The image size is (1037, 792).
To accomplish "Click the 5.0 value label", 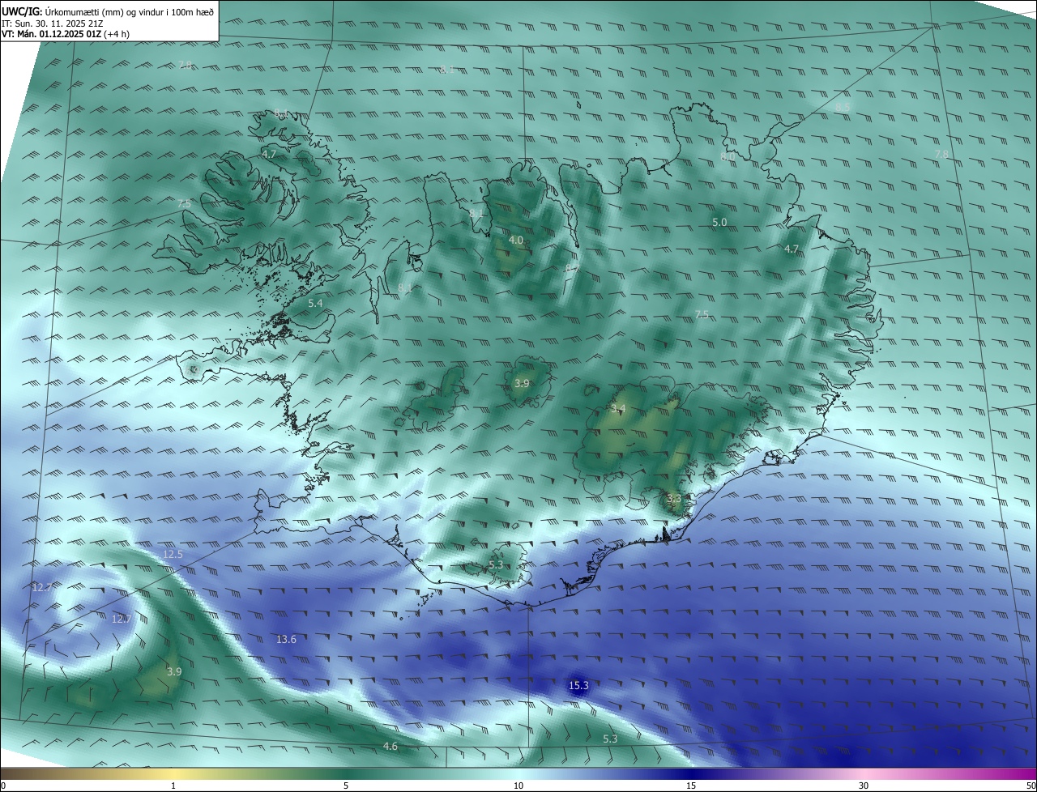I will [719, 223].
